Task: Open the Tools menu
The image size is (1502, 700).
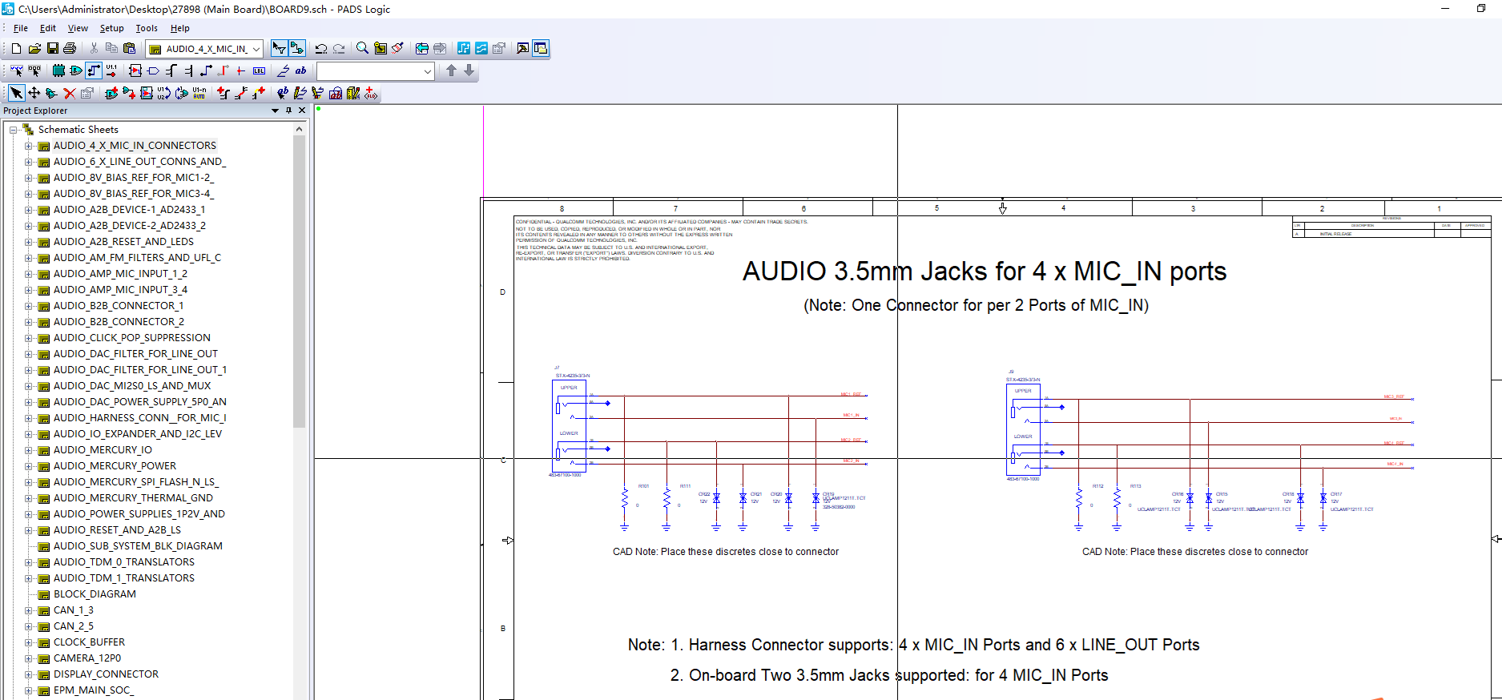Action: pos(147,28)
